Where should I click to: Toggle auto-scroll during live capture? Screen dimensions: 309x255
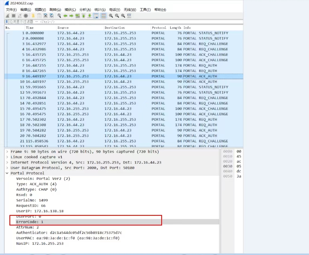pos(96,16)
